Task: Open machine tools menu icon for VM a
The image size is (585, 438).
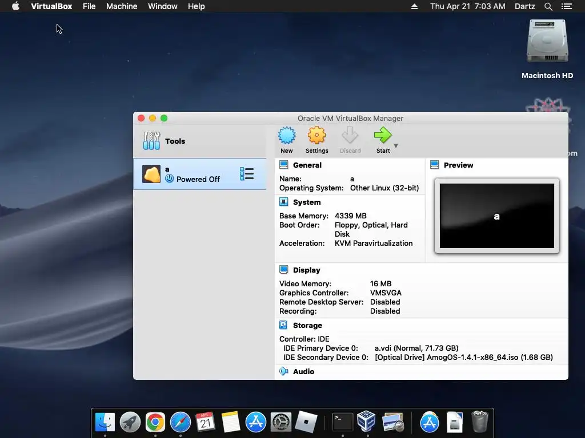Action: click(247, 174)
